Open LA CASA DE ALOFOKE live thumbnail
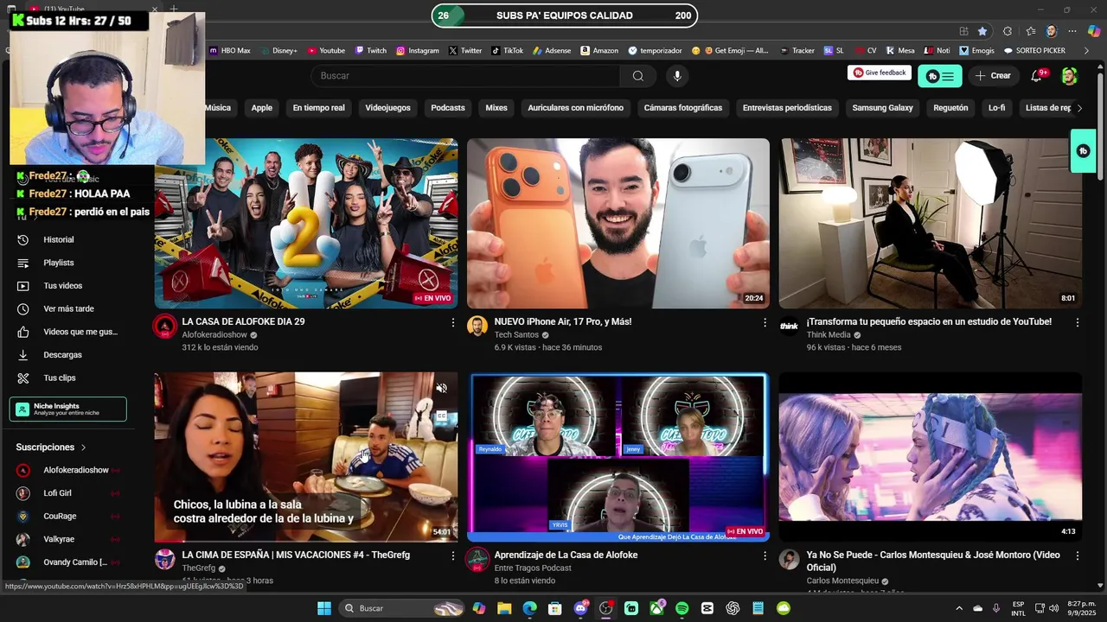The height and width of the screenshot is (622, 1107). (306, 224)
